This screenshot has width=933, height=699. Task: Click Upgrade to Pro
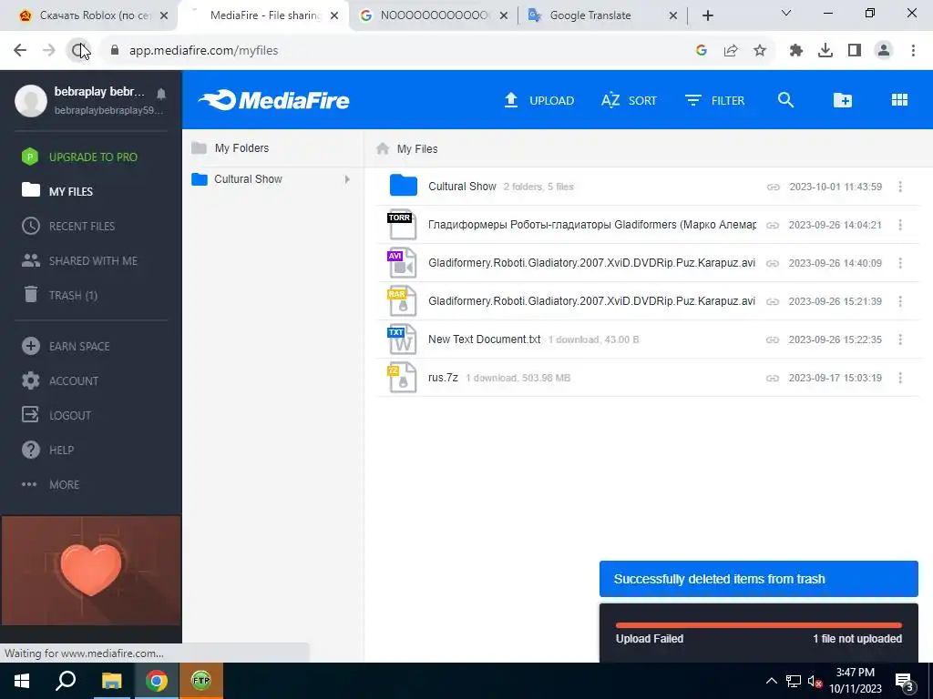click(x=80, y=157)
